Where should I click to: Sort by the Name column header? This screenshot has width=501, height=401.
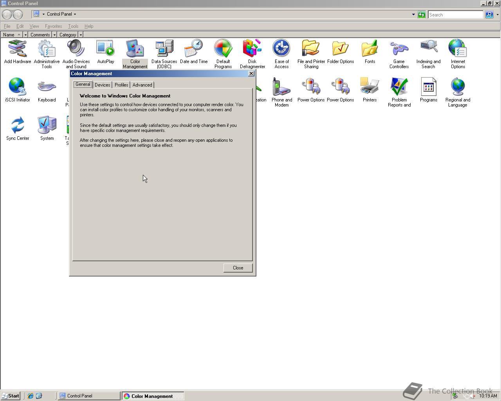[12, 35]
